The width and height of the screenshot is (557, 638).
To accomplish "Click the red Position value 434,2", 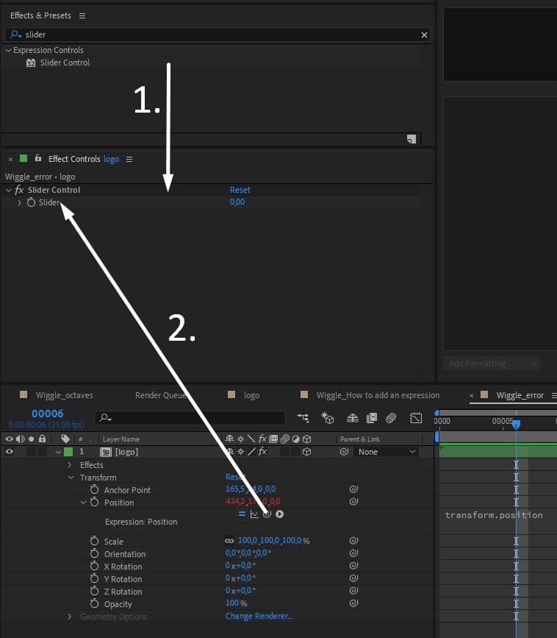I will (235, 501).
